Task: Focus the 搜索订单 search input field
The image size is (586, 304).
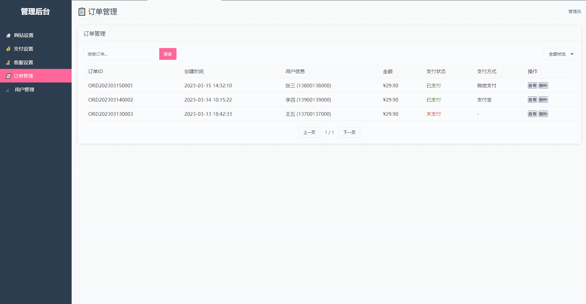Action: (x=121, y=54)
